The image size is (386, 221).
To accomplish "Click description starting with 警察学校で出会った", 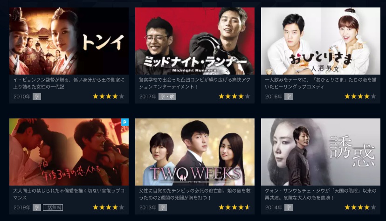I will (195, 83).
